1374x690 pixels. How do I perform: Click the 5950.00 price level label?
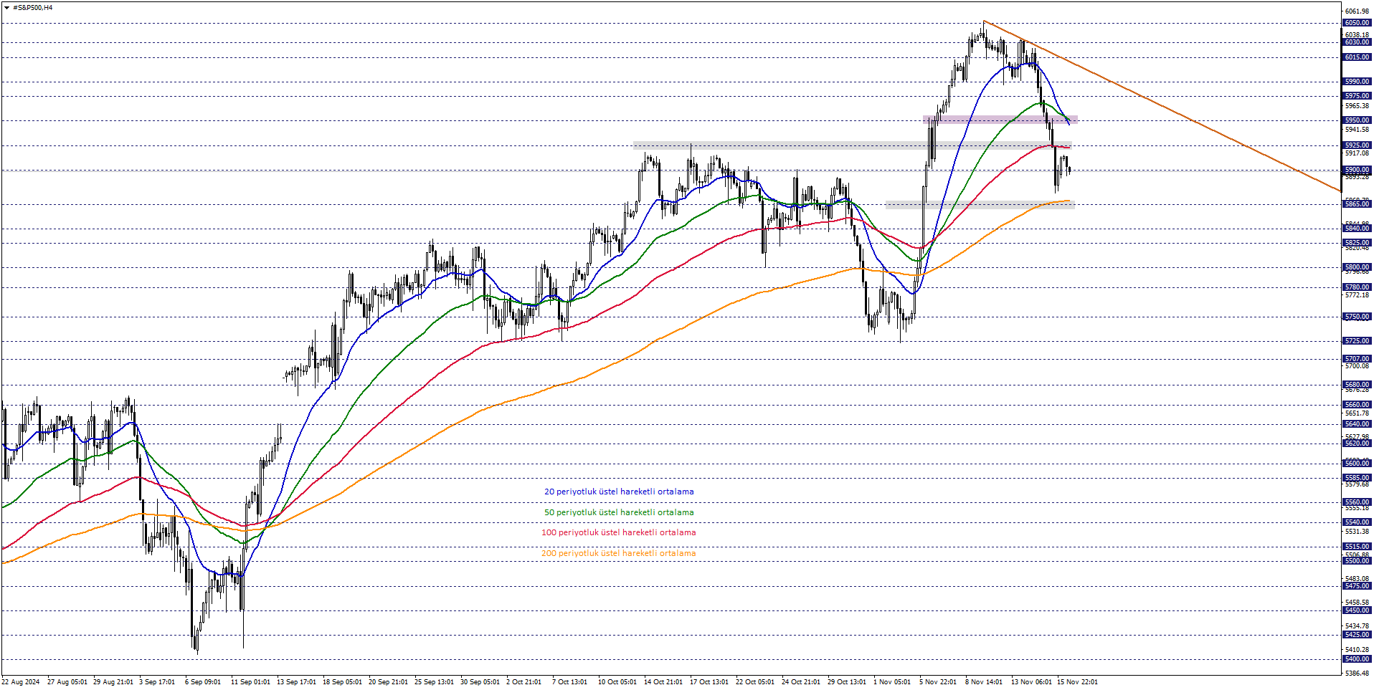[1357, 120]
